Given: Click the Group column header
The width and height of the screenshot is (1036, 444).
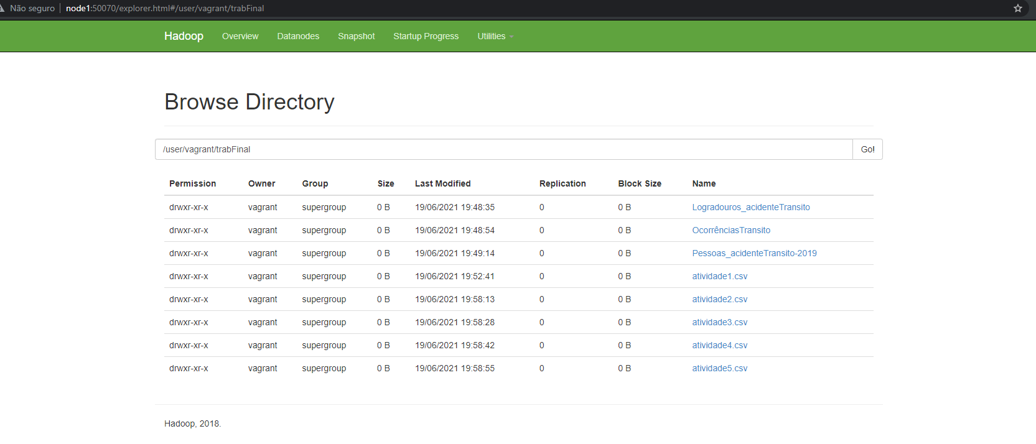Looking at the screenshot, I should click(x=315, y=183).
